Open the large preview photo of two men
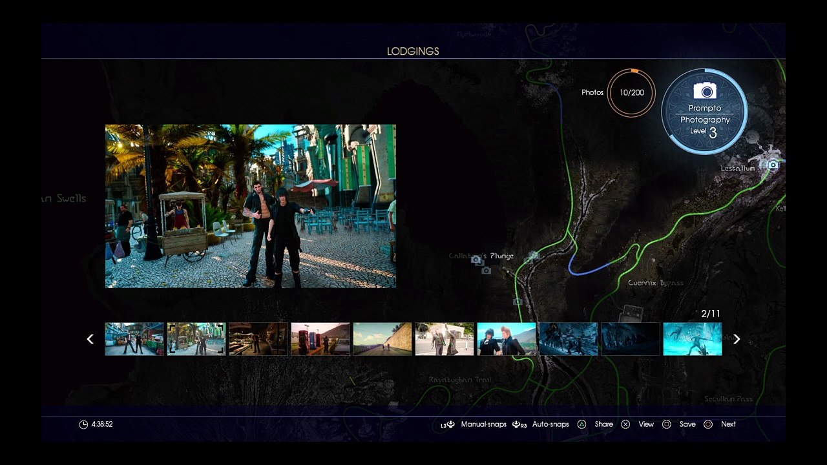827x465 pixels. coord(251,206)
